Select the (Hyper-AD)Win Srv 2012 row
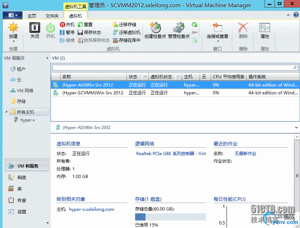The image size is (300, 228). pyautogui.click(x=175, y=85)
